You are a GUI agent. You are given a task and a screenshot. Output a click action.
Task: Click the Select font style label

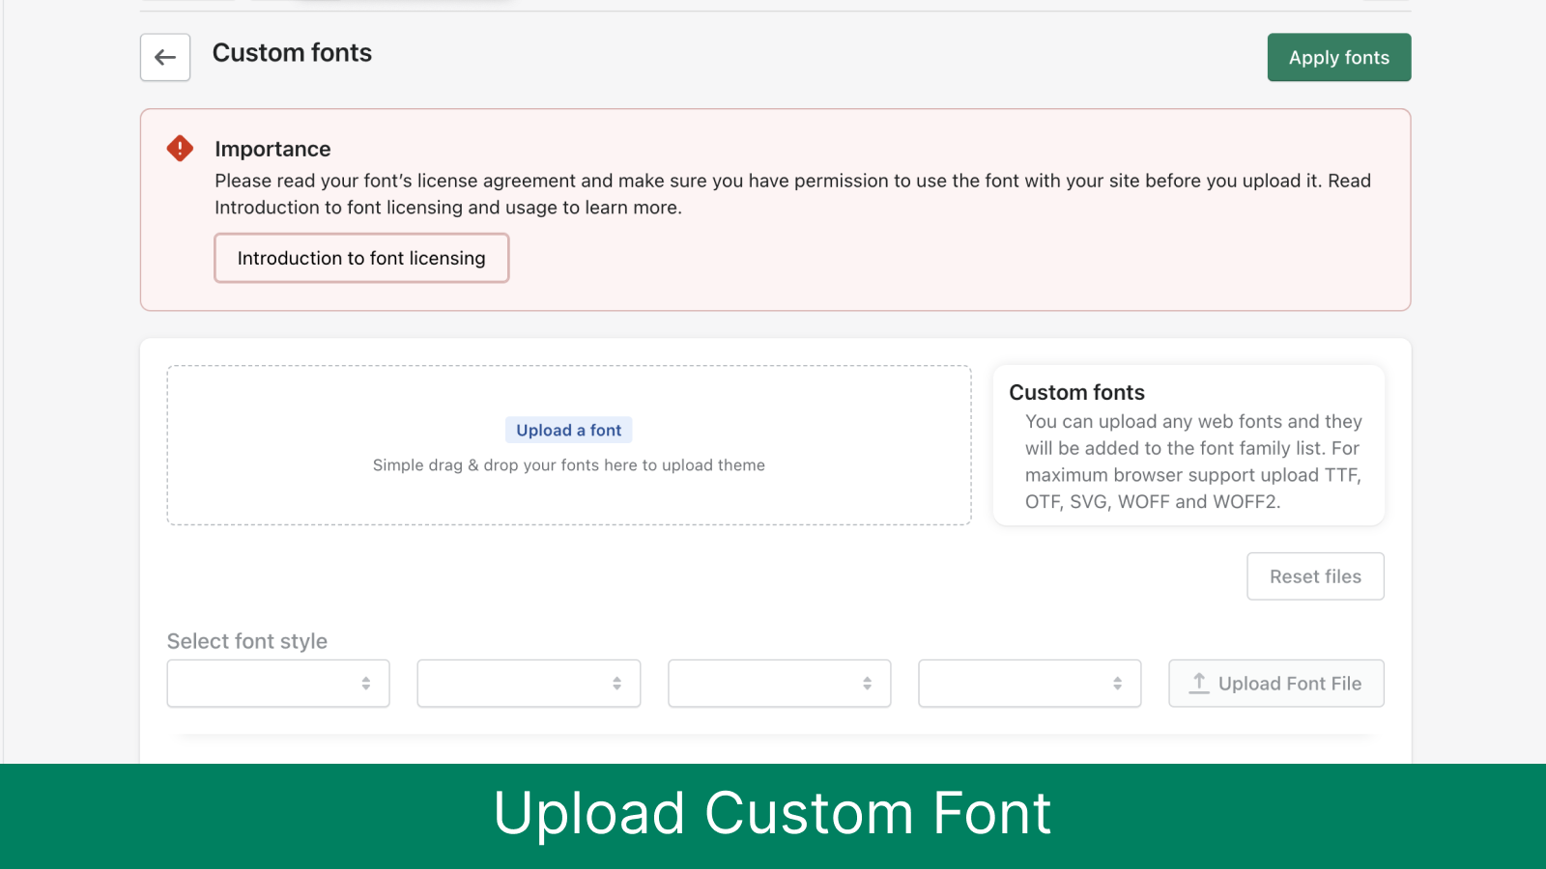[247, 641]
